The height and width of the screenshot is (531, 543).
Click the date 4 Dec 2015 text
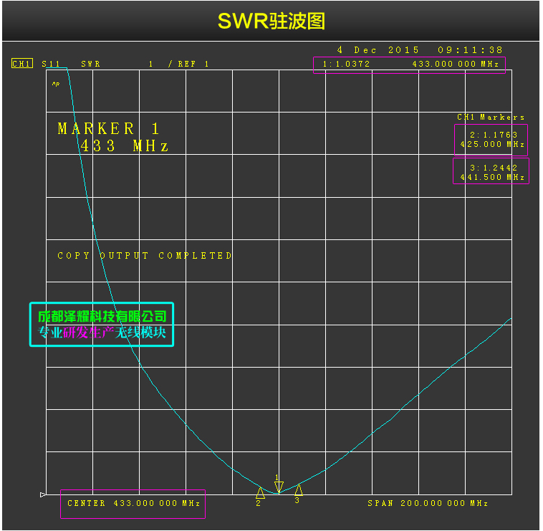pos(378,50)
